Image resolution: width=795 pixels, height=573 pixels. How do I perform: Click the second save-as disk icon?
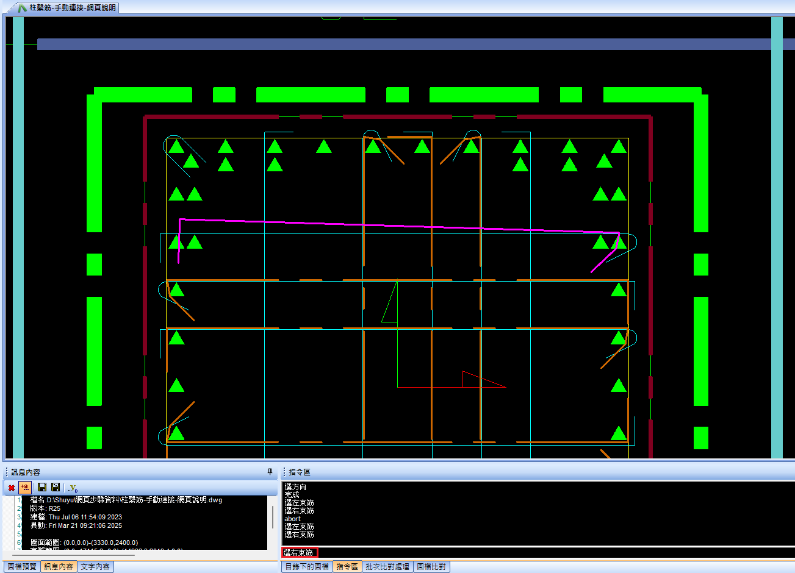56,488
